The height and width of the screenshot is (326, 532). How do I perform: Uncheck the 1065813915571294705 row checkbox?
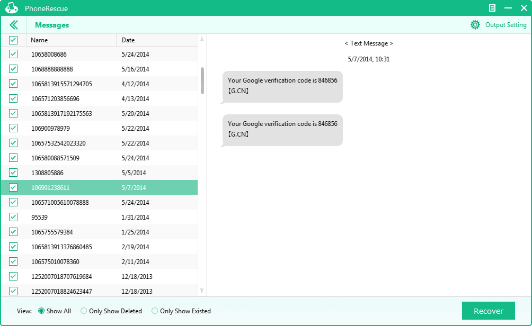coord(13,84)
